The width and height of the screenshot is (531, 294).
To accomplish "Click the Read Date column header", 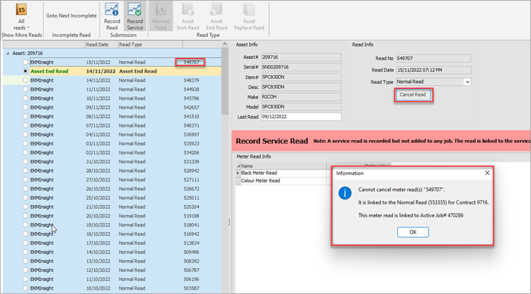I will pyautogui.click(x=97, y=45).
